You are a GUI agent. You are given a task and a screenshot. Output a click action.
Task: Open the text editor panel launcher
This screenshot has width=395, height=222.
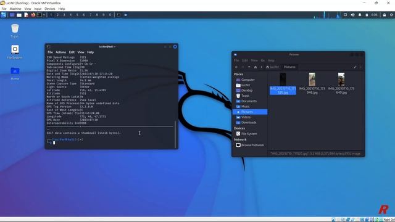point(26,15)
